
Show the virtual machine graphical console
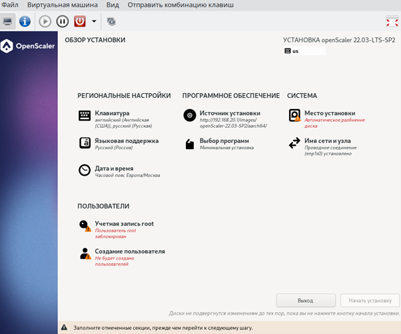point(8,21)
